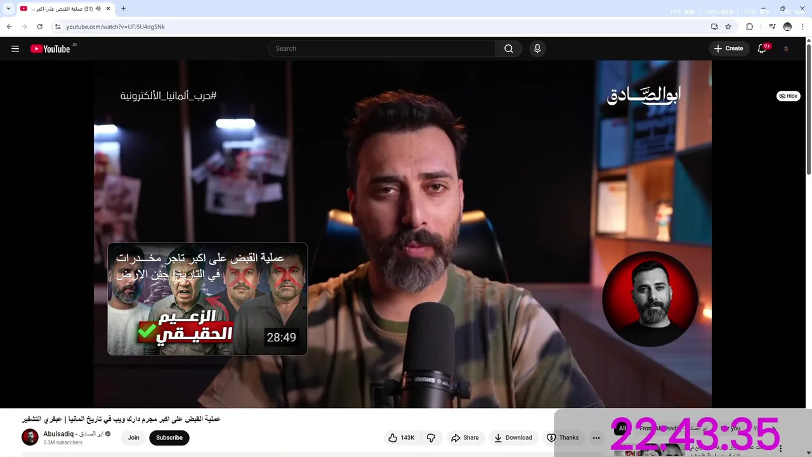Open a new browser tab
Viewport: 812px width, 457px height.
[123, 9]
